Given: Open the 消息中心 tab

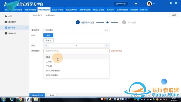Looking at the screenshot, I should pos(144,10).
